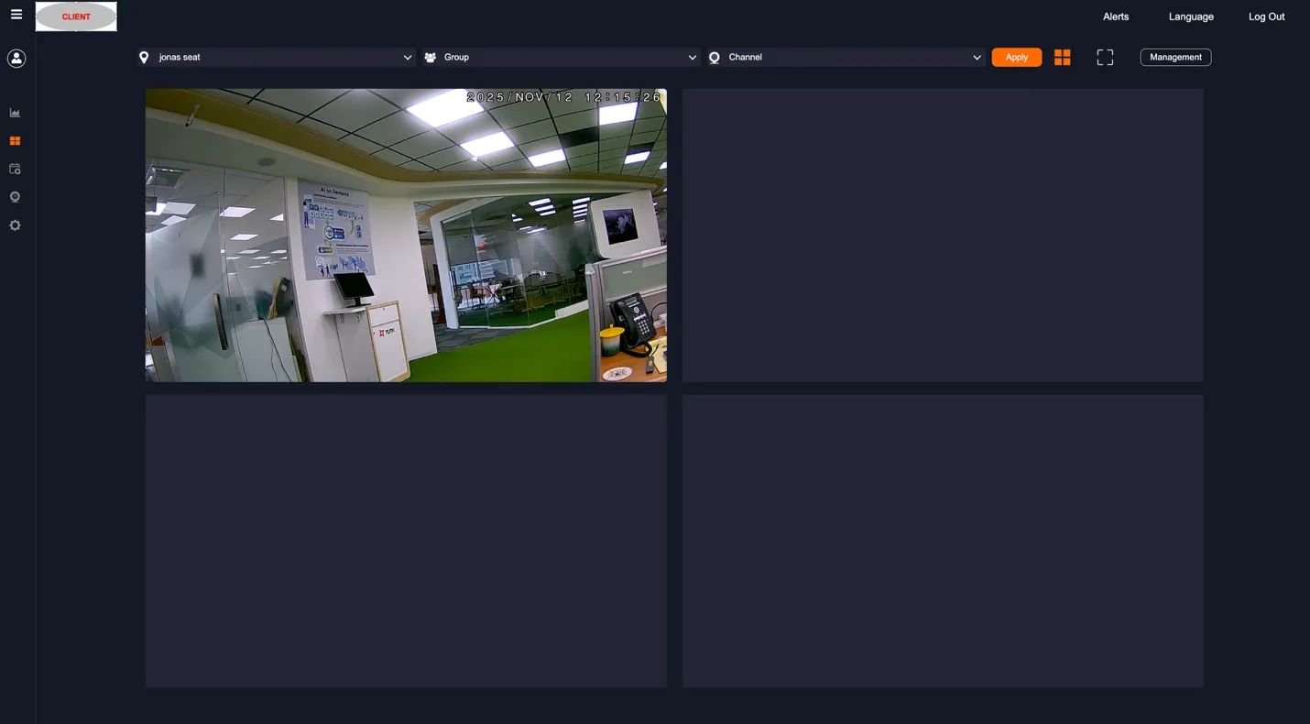Click the camera icon inside Channel selector
1310x724 pixels.
coord(715,57)
